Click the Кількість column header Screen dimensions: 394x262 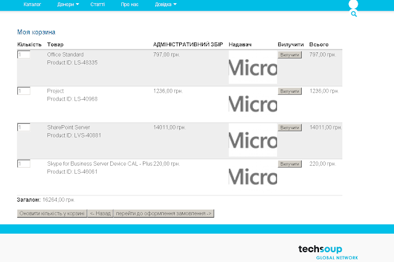click(x=29, y=44)
